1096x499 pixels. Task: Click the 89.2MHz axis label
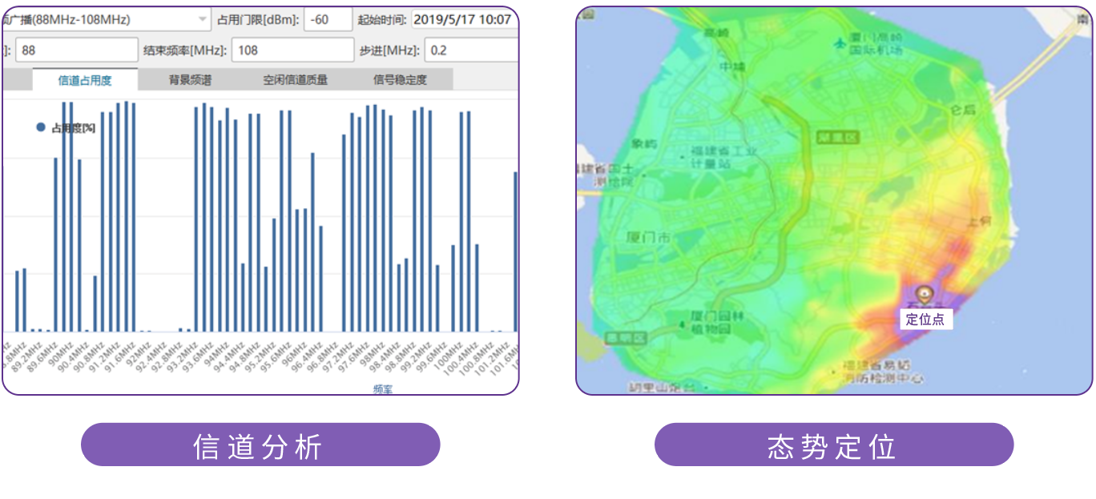pyautogui.click(x=28, y=356)
